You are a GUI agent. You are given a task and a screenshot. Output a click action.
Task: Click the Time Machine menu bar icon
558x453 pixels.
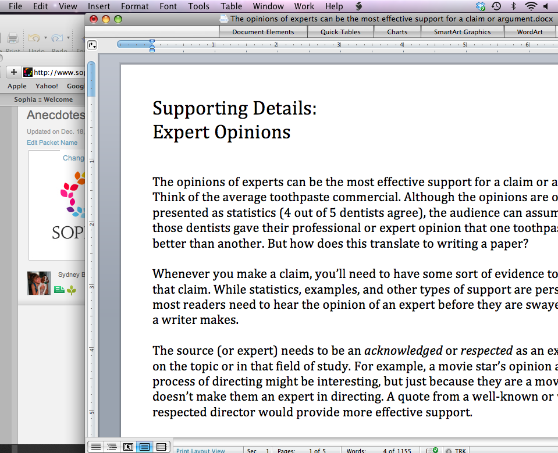[496, 6]
